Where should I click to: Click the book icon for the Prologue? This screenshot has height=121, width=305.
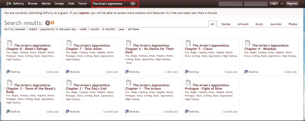click(x=188, y=83)
